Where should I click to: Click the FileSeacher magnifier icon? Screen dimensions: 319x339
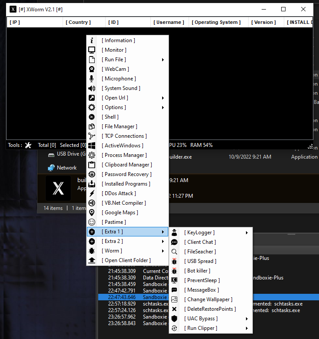click(174, 252)
